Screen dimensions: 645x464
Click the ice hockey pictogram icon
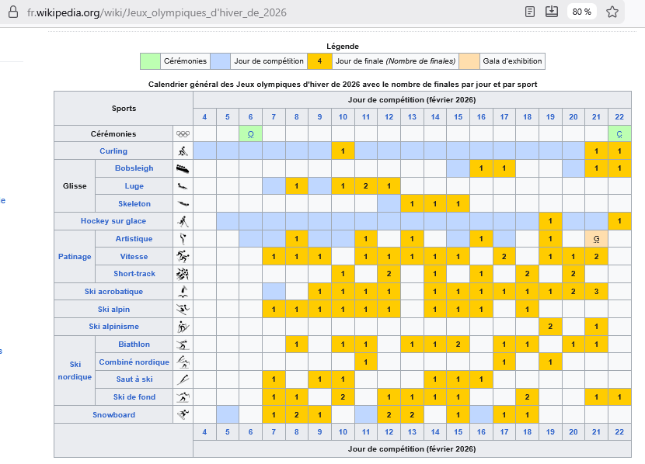(x=183, y=221)
